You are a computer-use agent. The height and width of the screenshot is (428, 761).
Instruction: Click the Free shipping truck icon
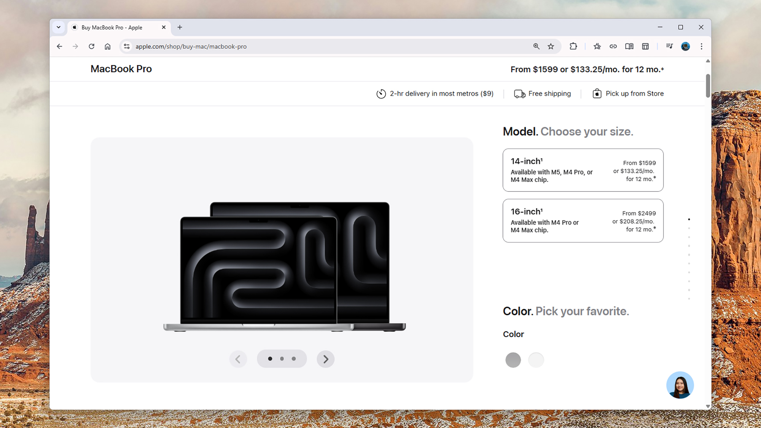pos(519,93)
